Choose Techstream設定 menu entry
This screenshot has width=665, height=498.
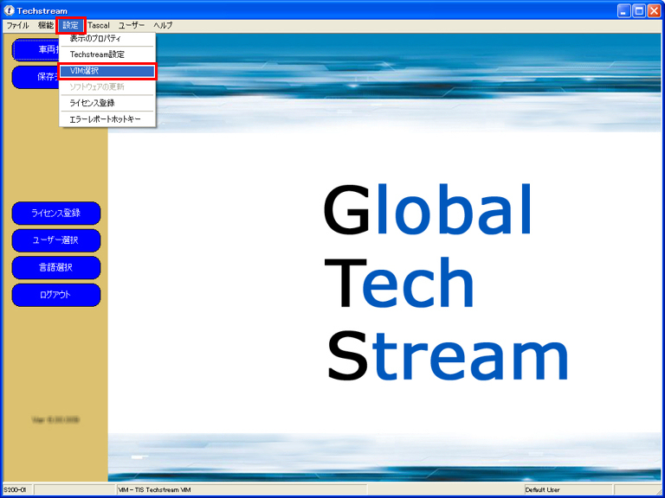(x=107, y=54)
